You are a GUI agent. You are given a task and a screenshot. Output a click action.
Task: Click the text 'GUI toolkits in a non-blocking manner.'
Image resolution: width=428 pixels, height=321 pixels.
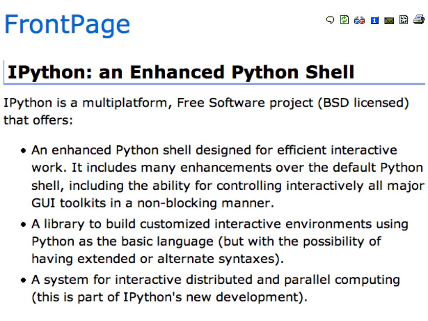(x=153, y=203)
